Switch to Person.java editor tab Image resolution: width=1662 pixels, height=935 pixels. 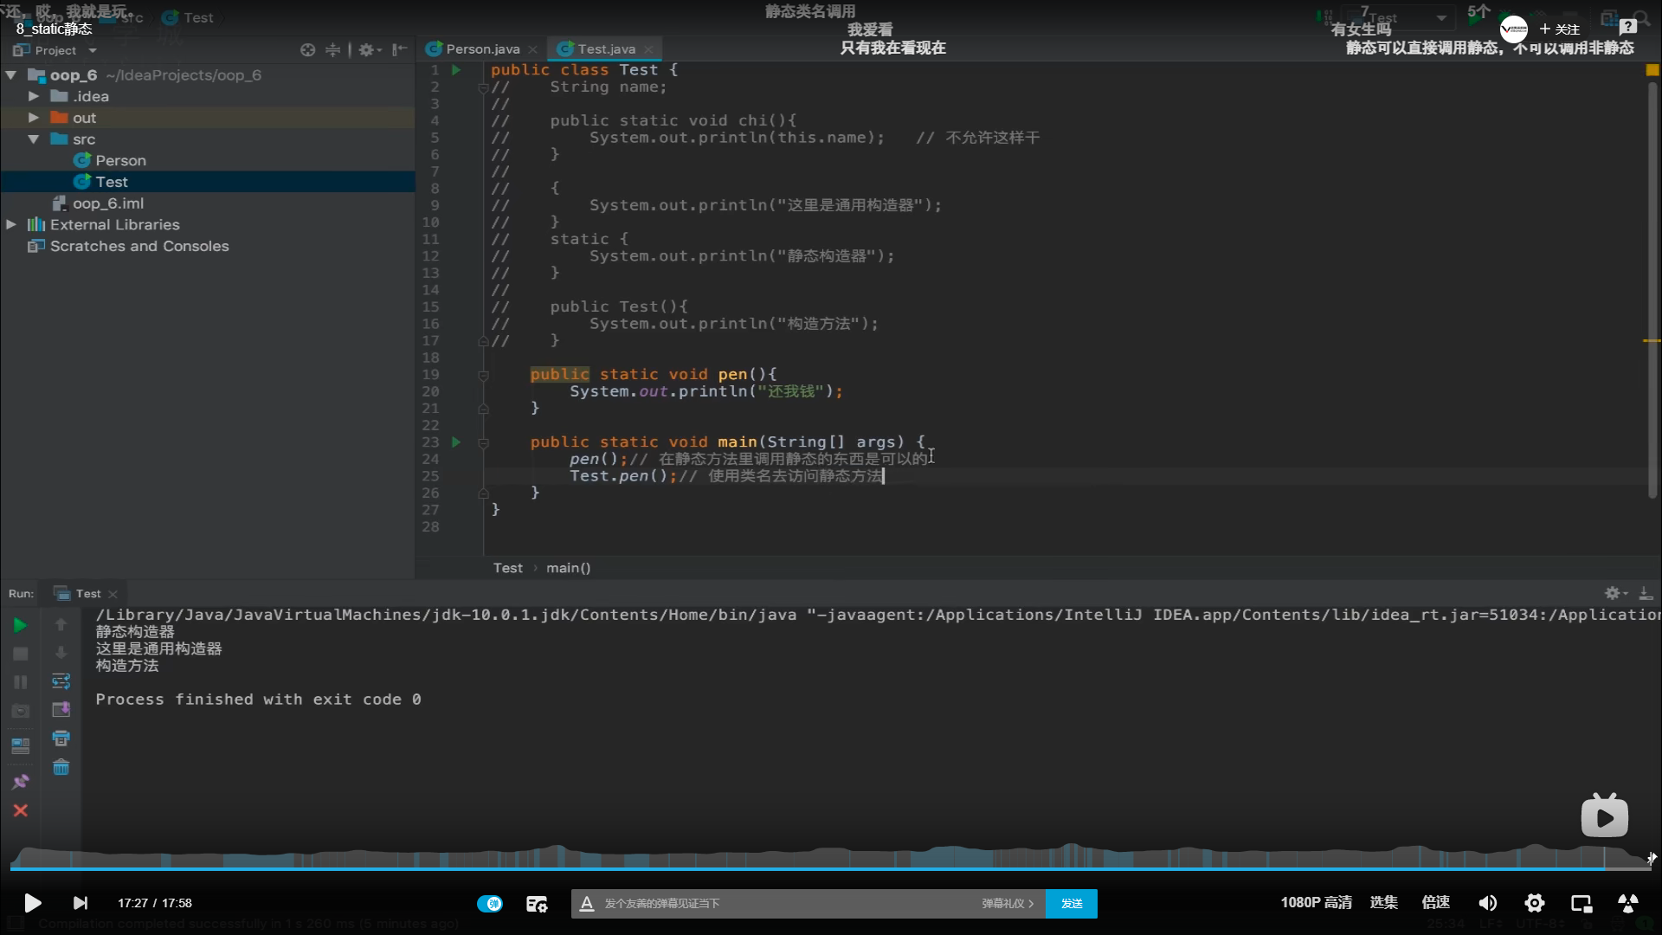[x=482, y=49]
